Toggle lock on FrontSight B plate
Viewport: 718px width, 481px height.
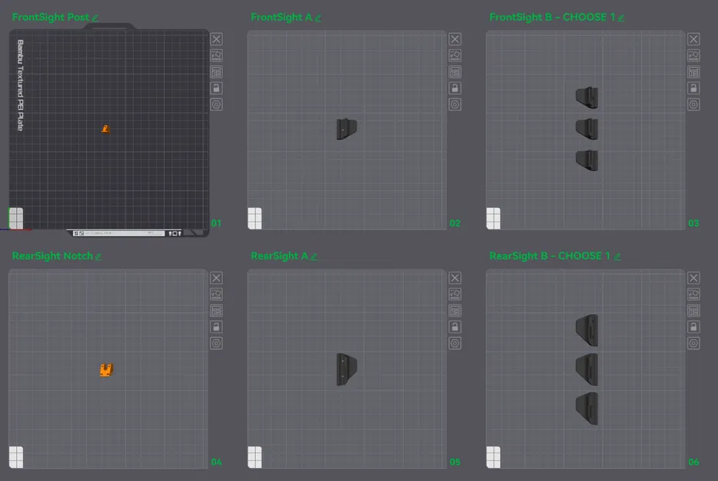click(x=693, y=88)
